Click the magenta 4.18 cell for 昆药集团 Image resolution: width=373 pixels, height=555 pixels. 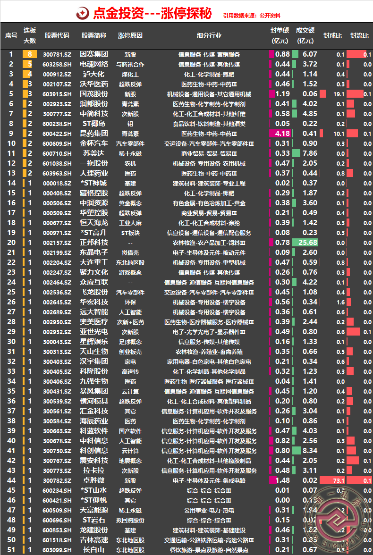pyautogui.click(x=280, y=134)
